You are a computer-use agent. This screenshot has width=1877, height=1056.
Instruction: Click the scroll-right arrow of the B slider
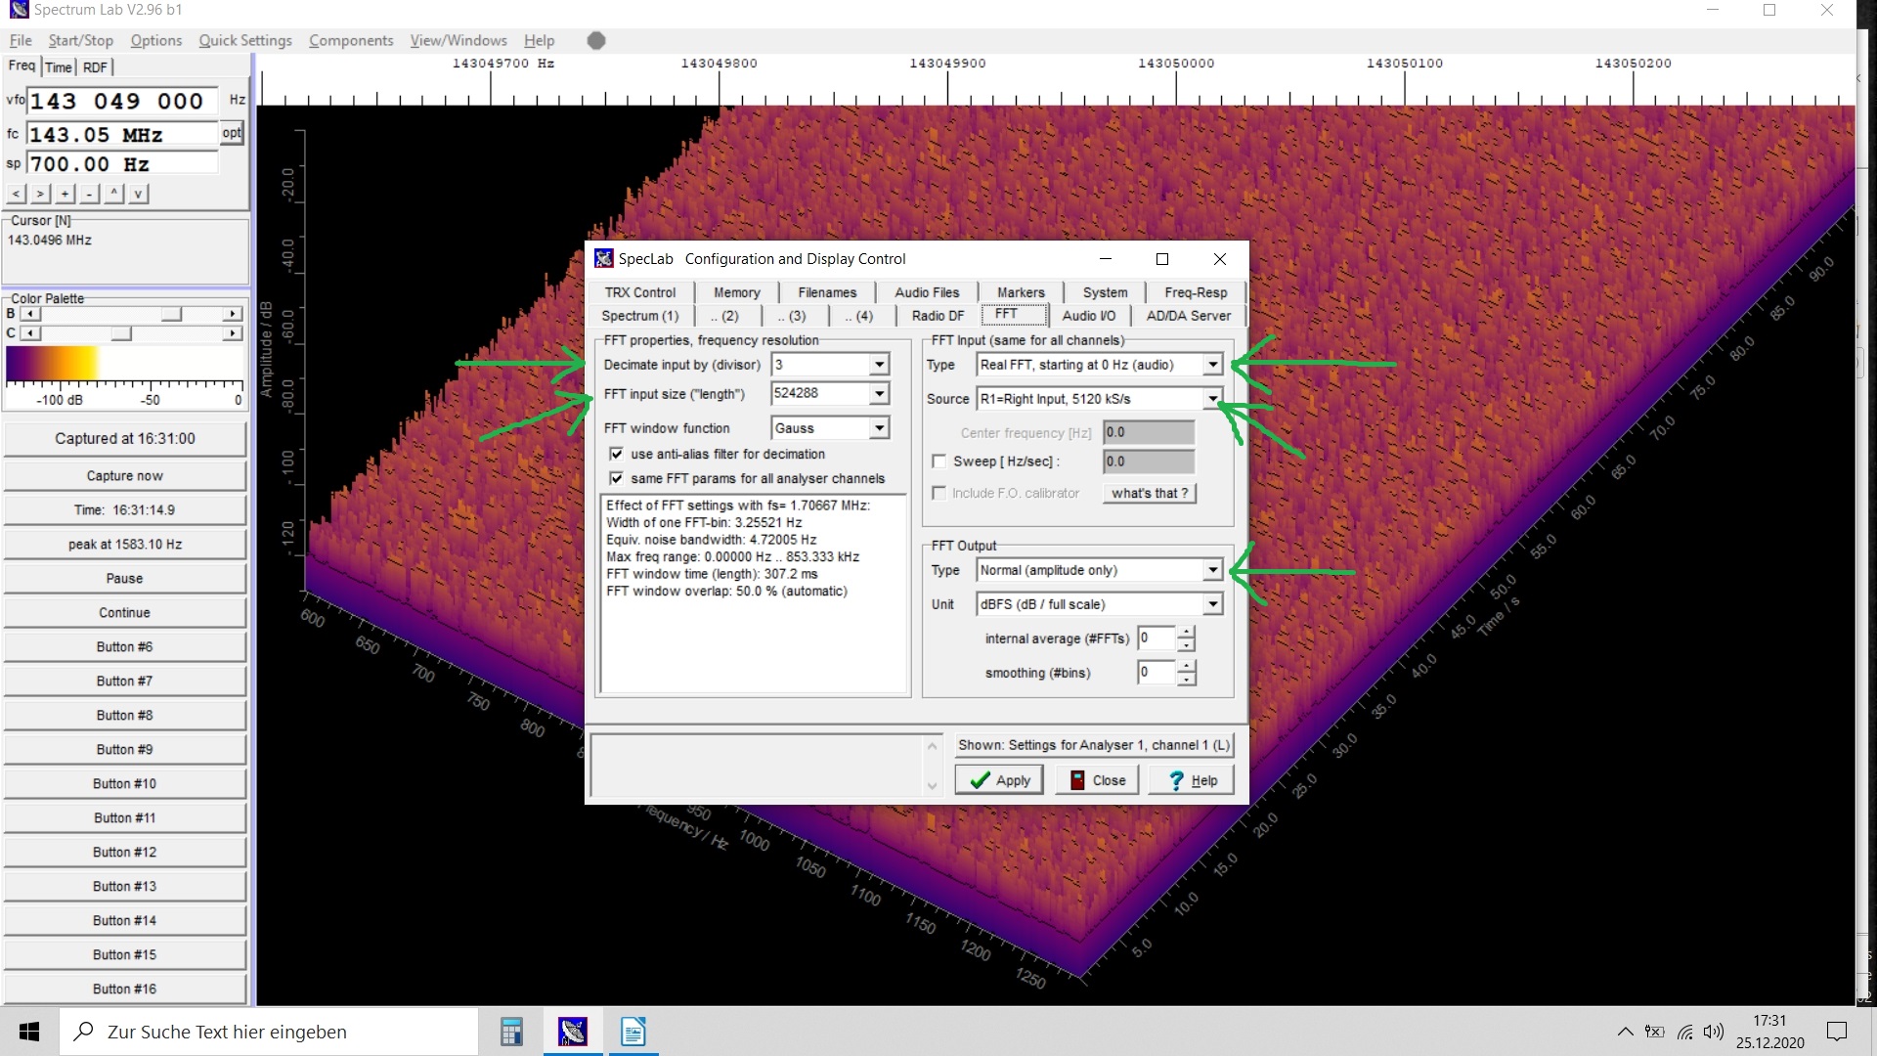point(233,314)
